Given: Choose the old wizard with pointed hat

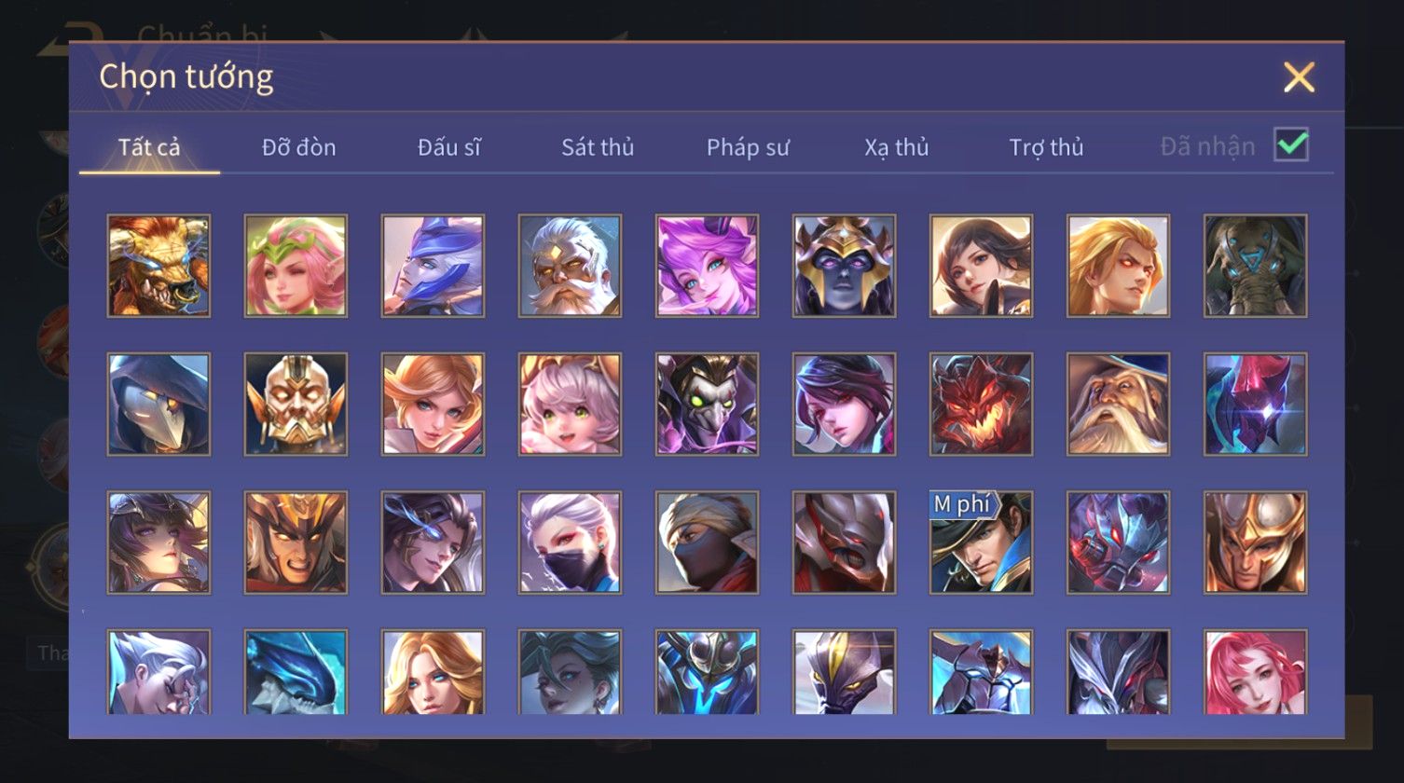Looking at the screenshot, I should tap(1118, 404).
